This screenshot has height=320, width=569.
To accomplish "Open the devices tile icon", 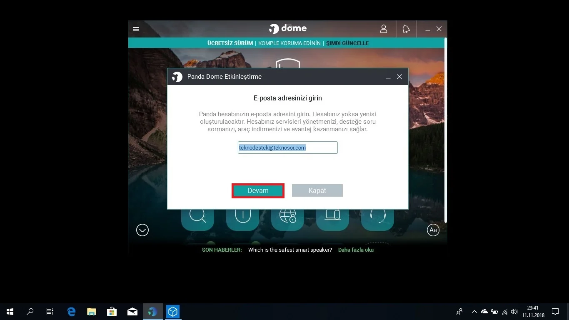I will 332,217.
